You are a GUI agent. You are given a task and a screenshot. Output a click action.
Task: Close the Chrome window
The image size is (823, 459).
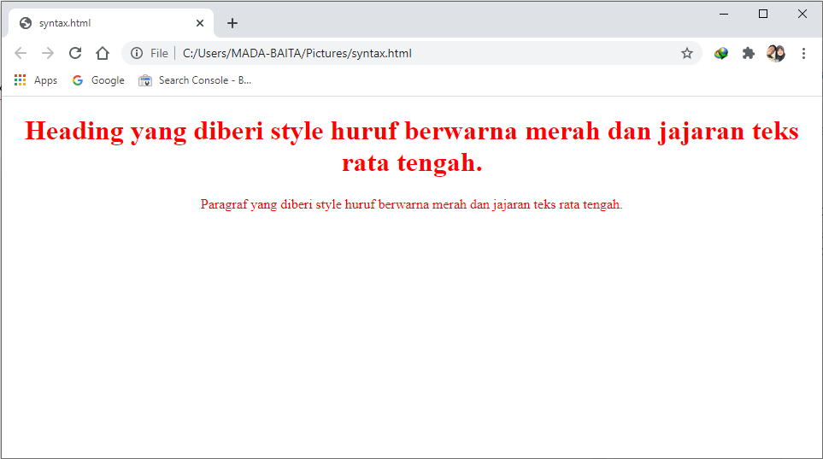coord(802,15)
